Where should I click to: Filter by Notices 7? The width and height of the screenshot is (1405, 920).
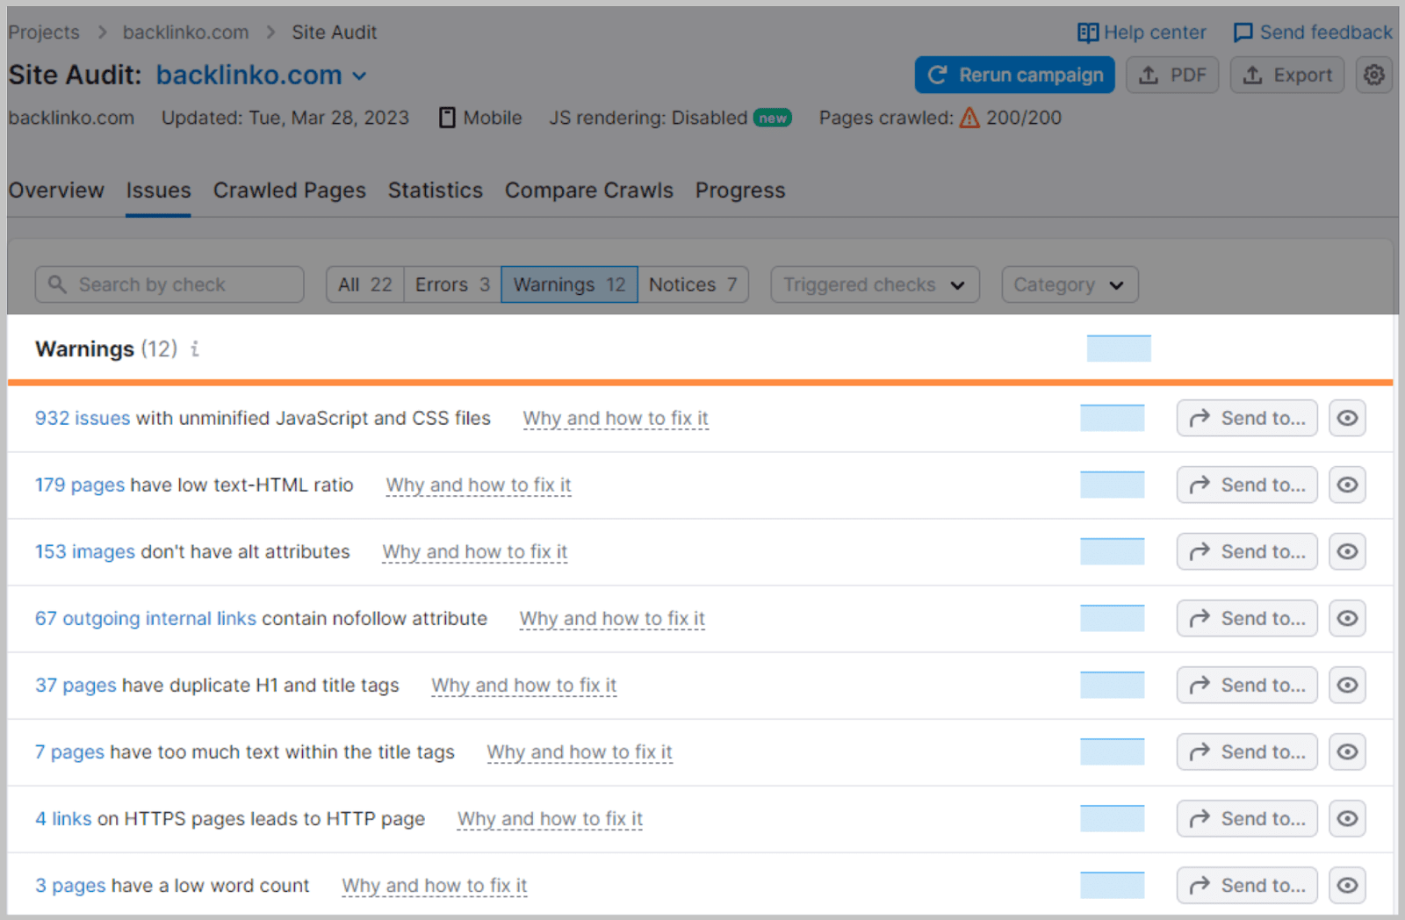[x=693, y=284]
